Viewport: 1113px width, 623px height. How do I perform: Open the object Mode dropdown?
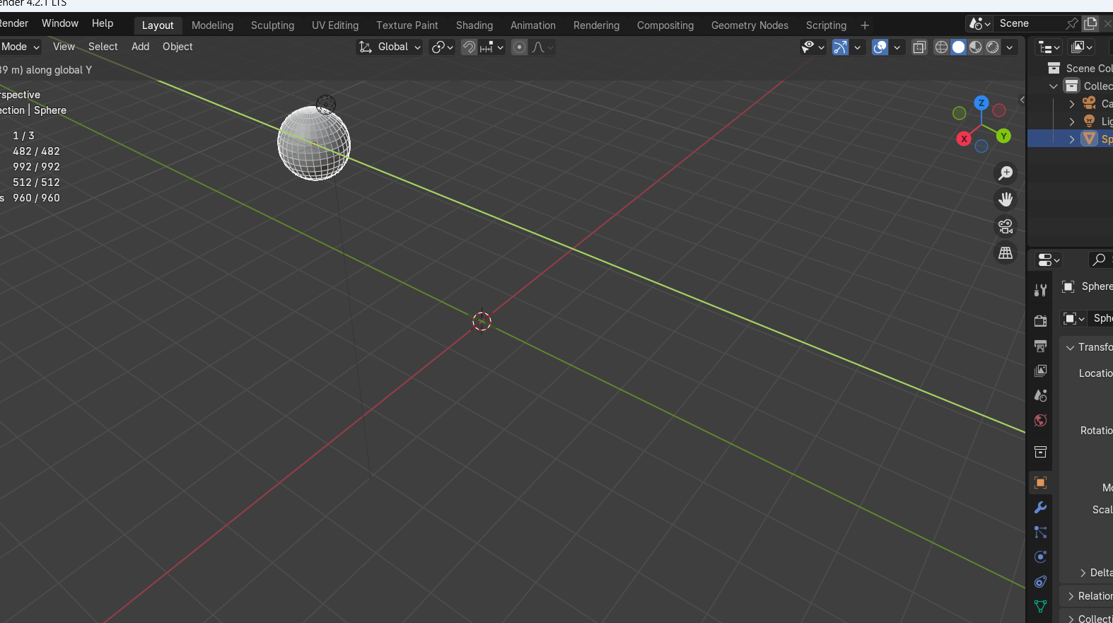pyautogui.click(x=21, y=47)
